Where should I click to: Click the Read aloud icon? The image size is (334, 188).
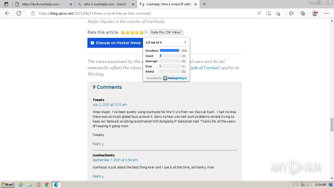point(259,13)
